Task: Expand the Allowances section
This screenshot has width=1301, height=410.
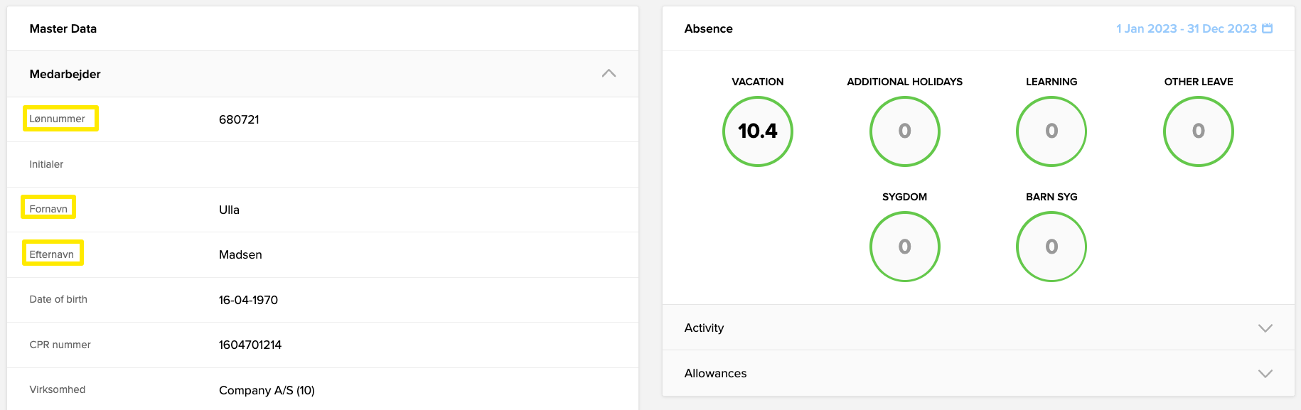Action: point(1265,373)
